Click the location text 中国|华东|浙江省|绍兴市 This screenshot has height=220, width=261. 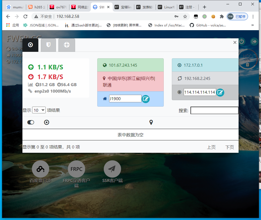(x=131, y=79)
